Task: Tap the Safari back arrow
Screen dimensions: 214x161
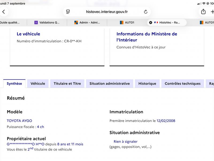Action: (4, 12)
